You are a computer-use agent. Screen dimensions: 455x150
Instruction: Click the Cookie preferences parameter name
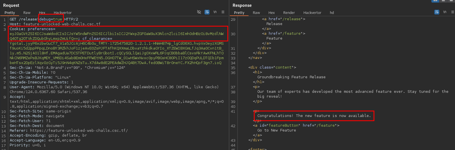(x=40, y=29)
